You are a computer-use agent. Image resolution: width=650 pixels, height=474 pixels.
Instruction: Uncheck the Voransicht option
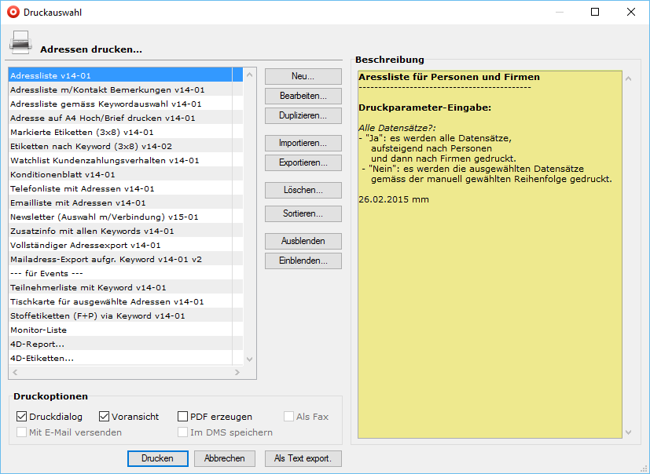point(105,417)
